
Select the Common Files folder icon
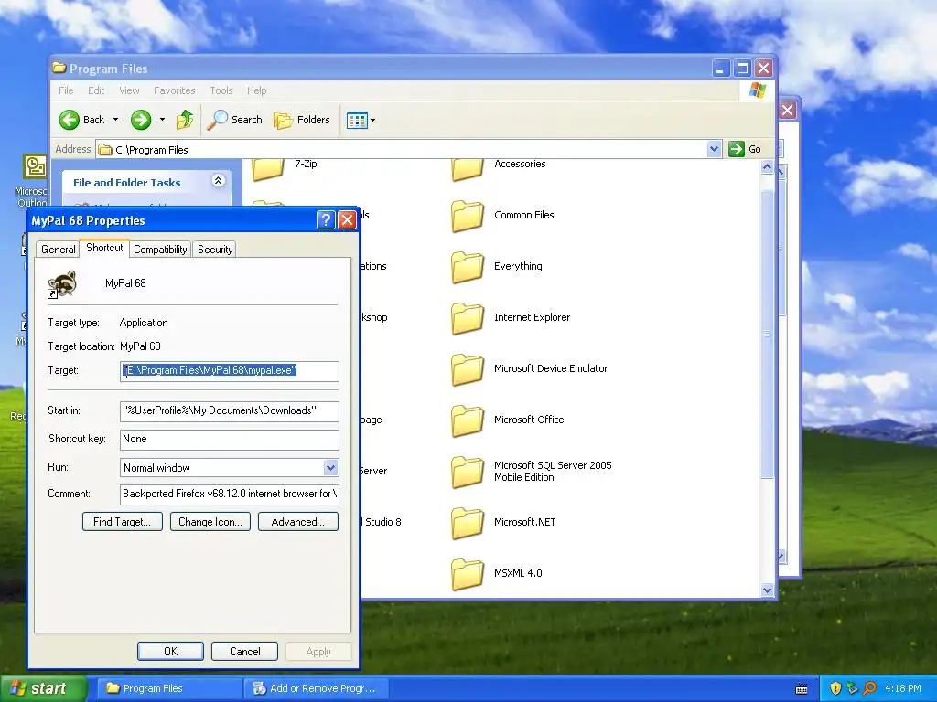coord(468,216)
